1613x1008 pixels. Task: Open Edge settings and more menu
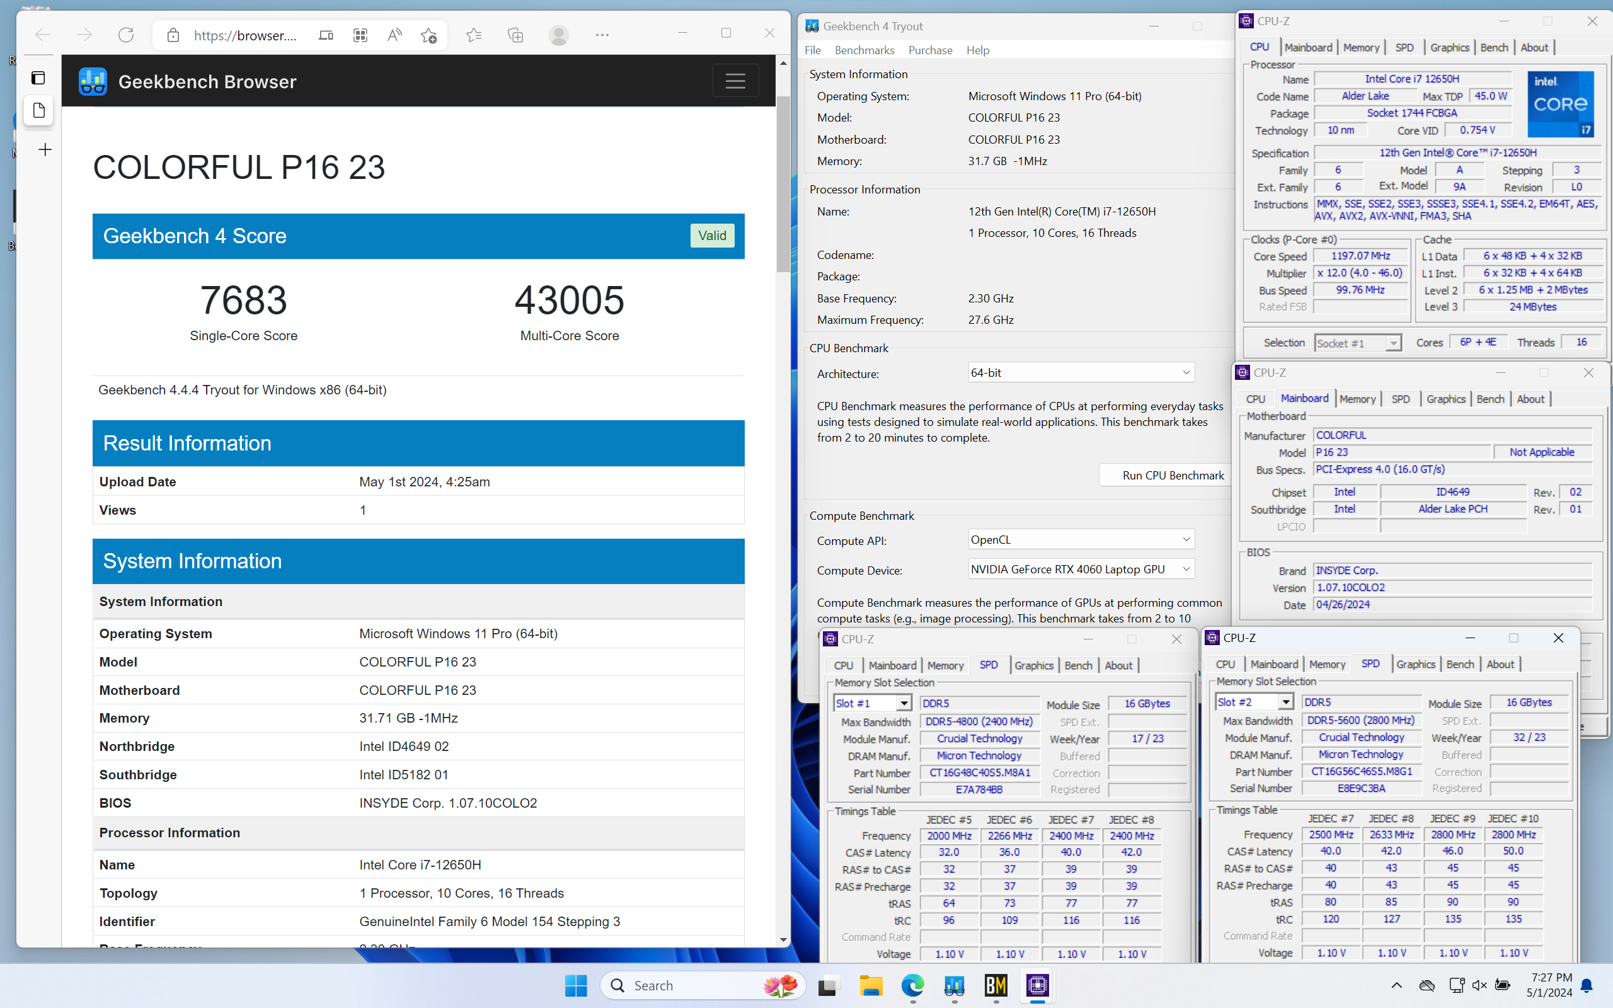pyautogui.click(x=602, y=35)
